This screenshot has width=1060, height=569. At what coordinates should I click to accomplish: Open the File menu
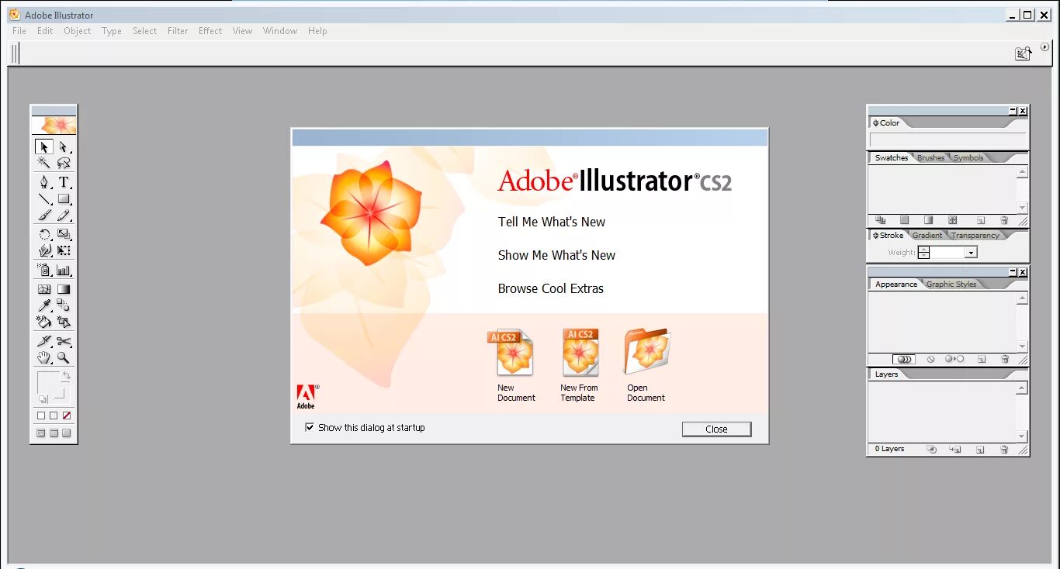coord(19,31)
